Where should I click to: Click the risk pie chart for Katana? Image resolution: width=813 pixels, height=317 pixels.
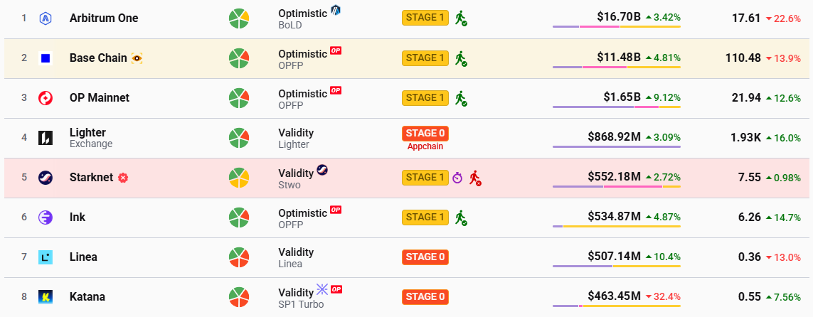(238, 296)
